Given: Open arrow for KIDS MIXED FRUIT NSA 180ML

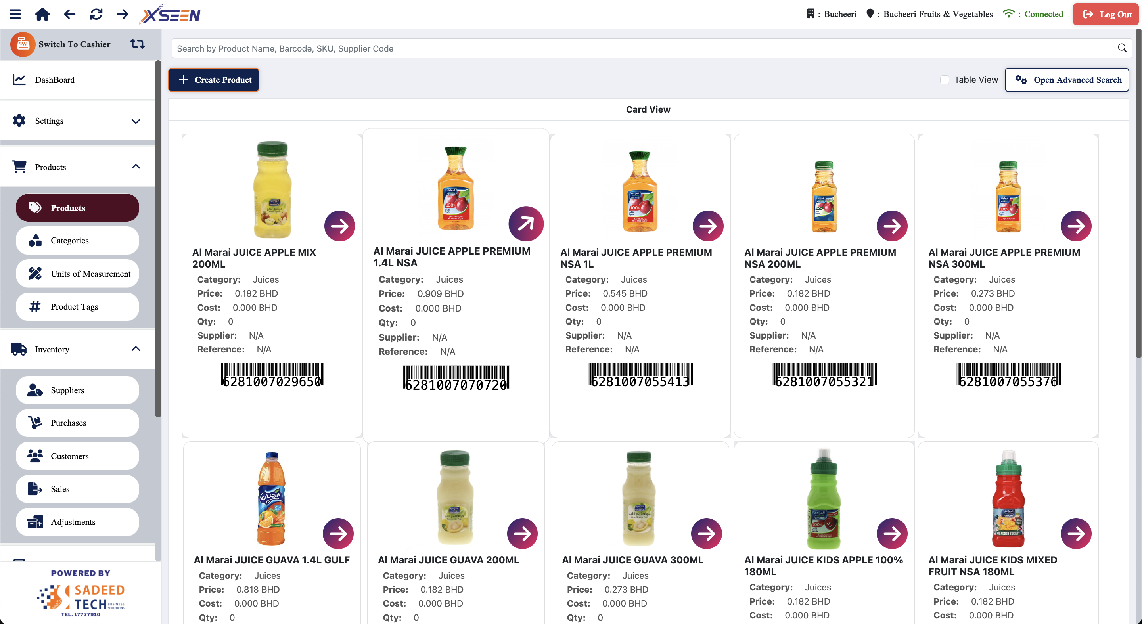Looking at the screenshot, I should coord(1076,534).
